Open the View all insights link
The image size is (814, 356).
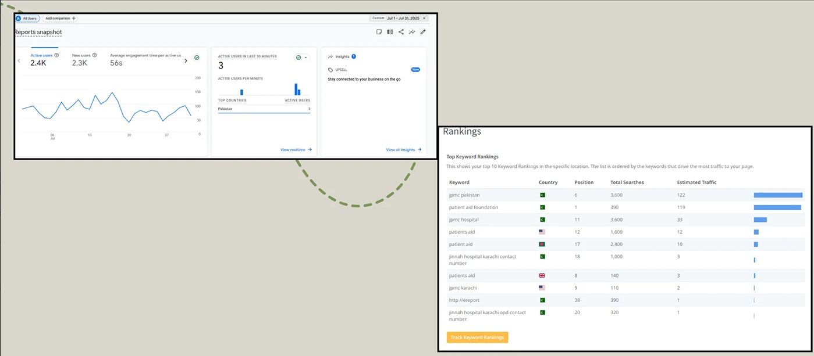pos(404,150)
